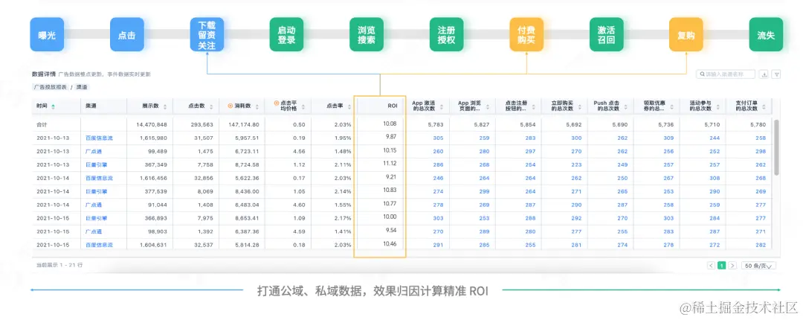The height and width of the screenshot is (320, 803).
Task: Select page 1 in pagination
Action: pyautogui.click(x=722, y=266)
